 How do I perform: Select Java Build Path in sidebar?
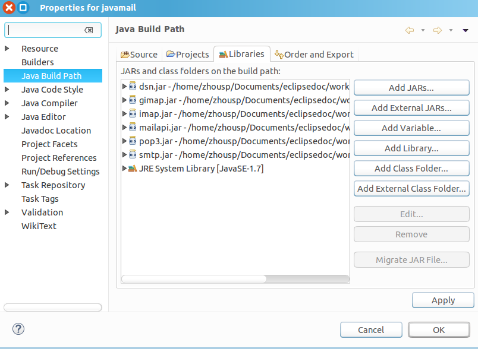[x=53, y=76]
